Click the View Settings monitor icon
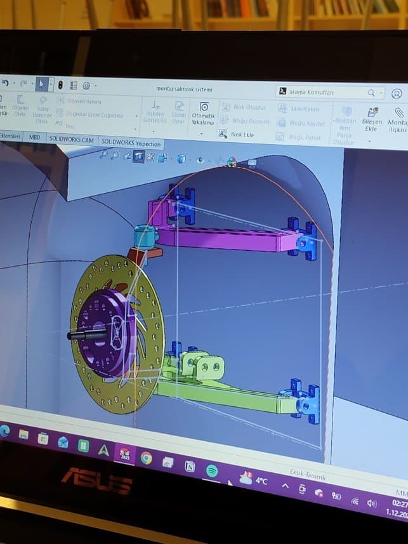This screenshot has height=544, width=408. 252,163
